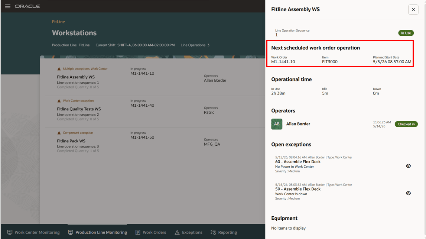Click the Line Operations 3 count
This screenshot has height=239, width=426.
(208, 45)
